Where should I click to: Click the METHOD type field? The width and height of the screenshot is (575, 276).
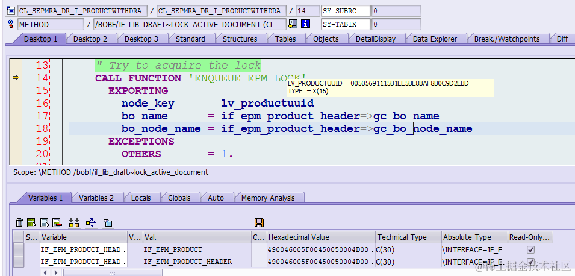tap(51, 25)
